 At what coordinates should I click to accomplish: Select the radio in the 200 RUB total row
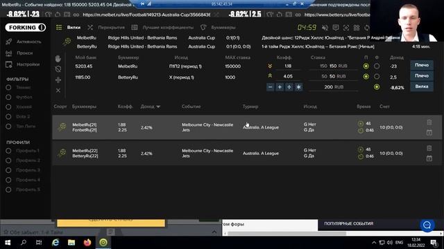[377, 87]
